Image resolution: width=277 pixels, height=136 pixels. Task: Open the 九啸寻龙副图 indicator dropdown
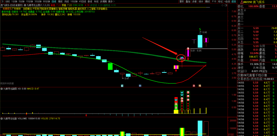2,89
